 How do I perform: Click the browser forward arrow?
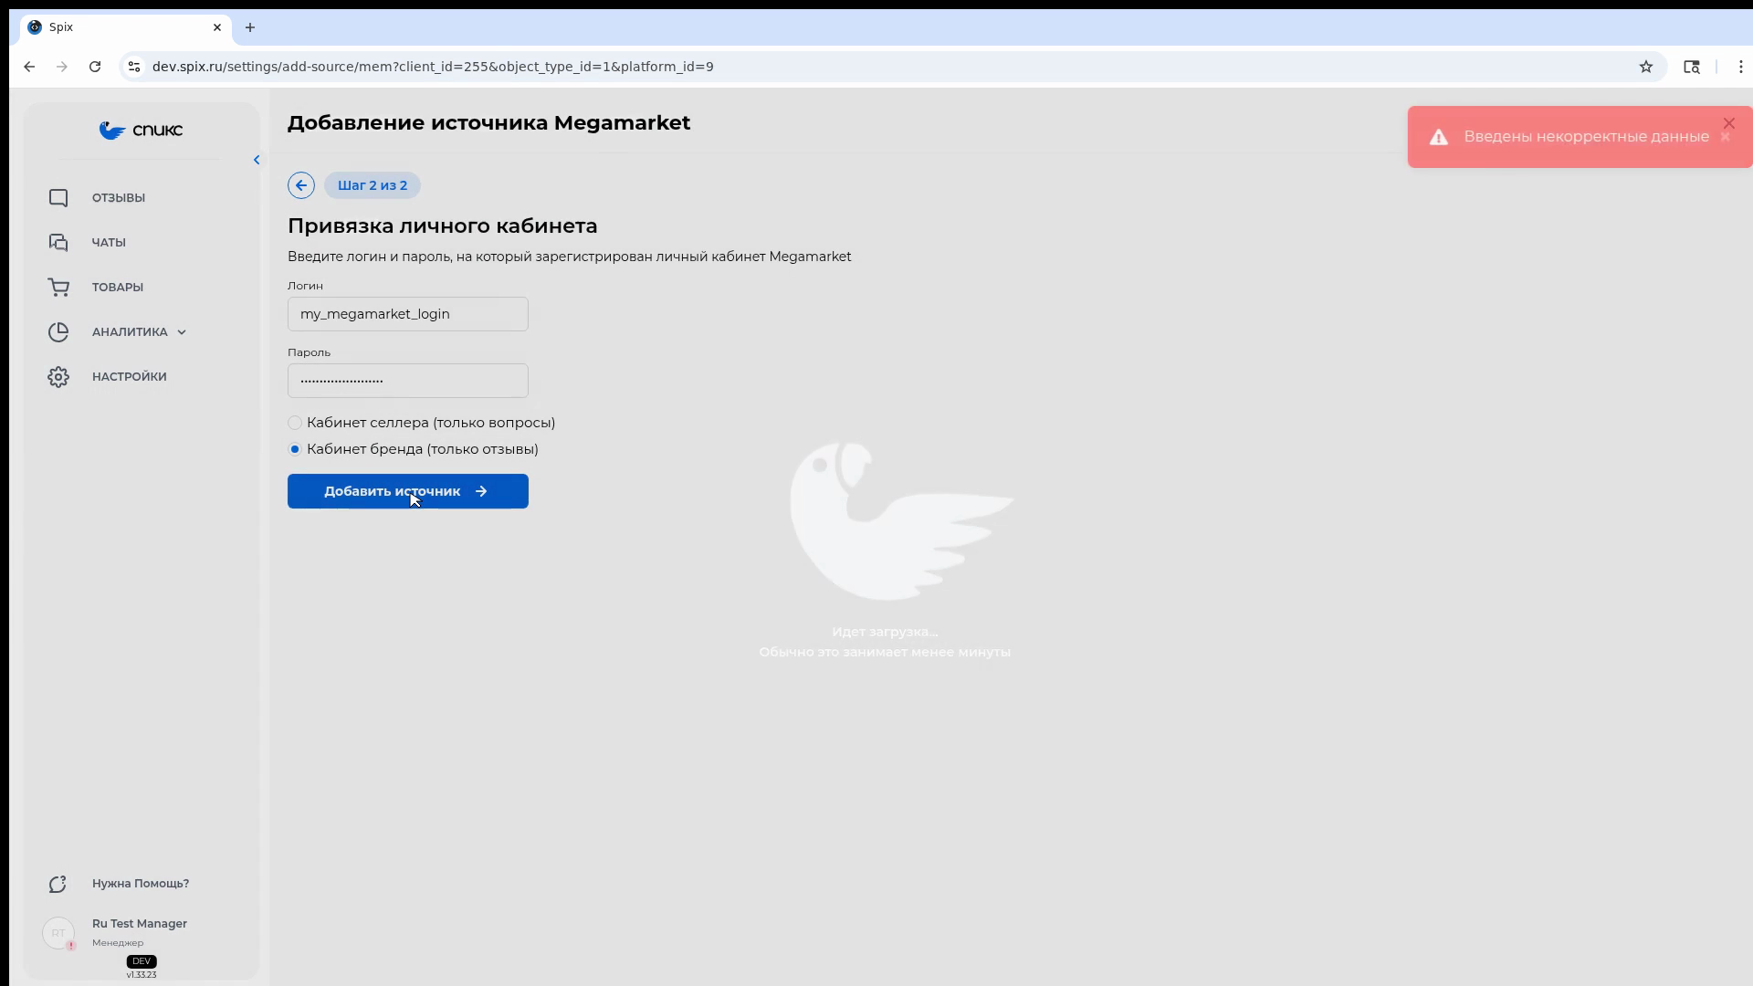pyautogui.click(x=62, y=67)
